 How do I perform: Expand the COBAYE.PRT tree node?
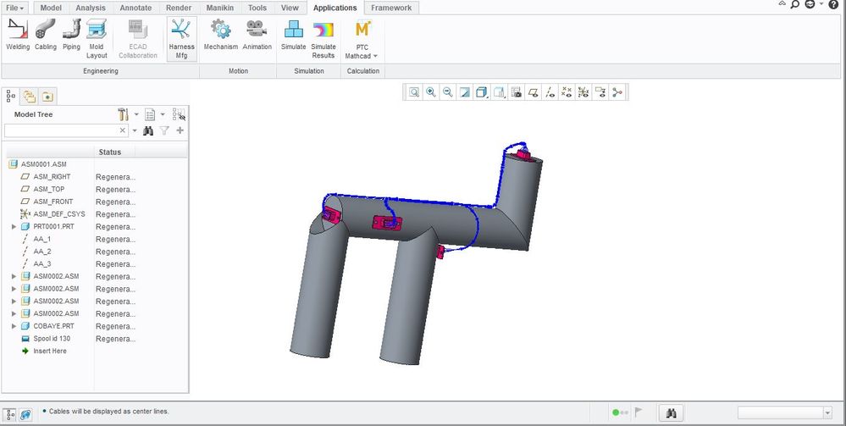click(14, 326)
